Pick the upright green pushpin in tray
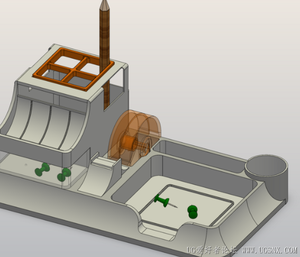This screenshot has width=300, height=257. pos(193,212)
